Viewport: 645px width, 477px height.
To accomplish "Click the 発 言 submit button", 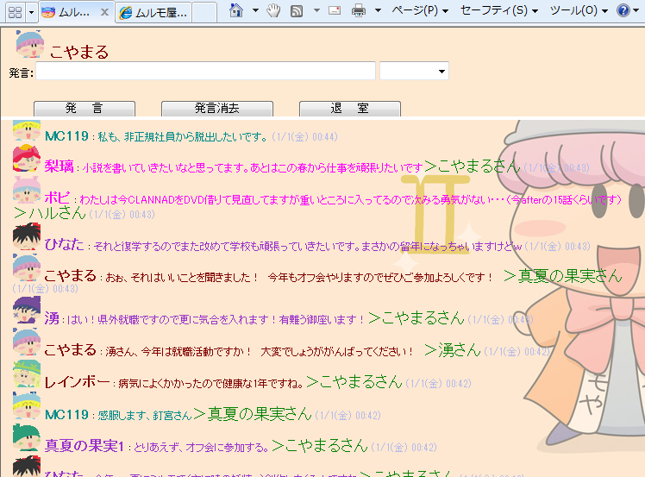I will click(85, 108).
